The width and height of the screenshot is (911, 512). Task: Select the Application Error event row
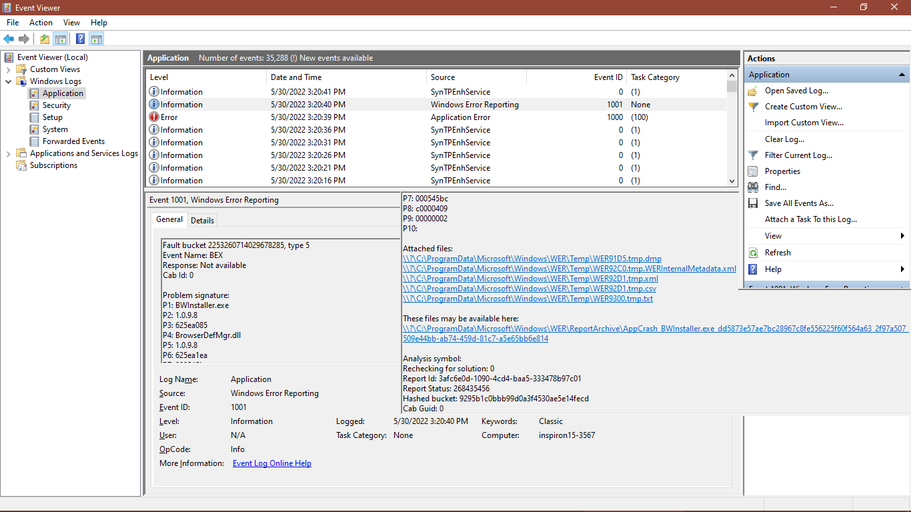tap(436, 117)
